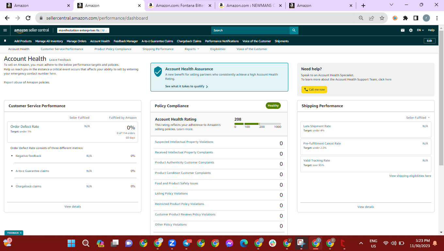Open A-to-z Guarantee Claims menu item
444x251 pixels.
[x=157, y=41]
